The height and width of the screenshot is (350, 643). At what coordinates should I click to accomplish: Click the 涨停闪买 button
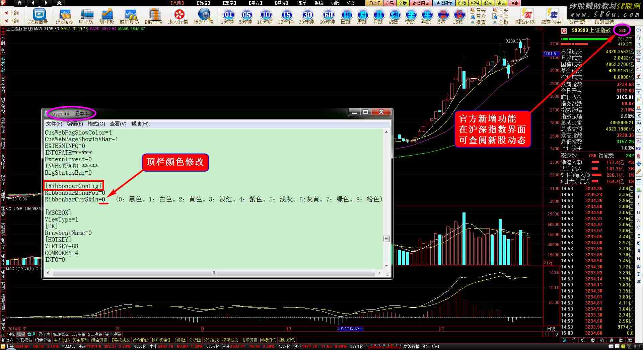coord(421,3)
